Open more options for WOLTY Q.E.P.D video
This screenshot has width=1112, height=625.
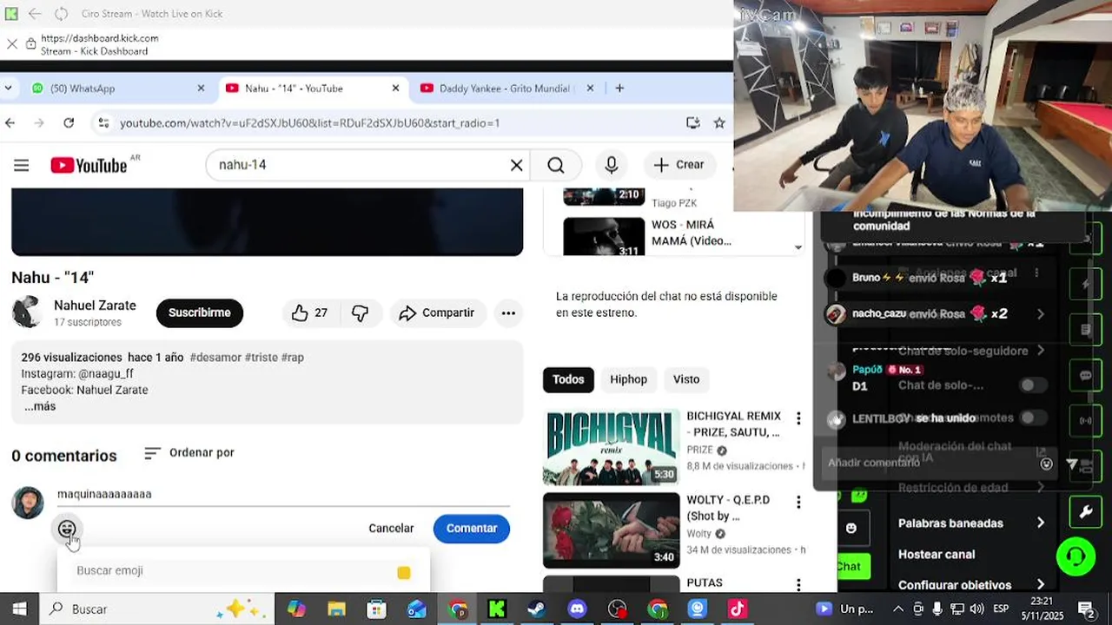798,502
